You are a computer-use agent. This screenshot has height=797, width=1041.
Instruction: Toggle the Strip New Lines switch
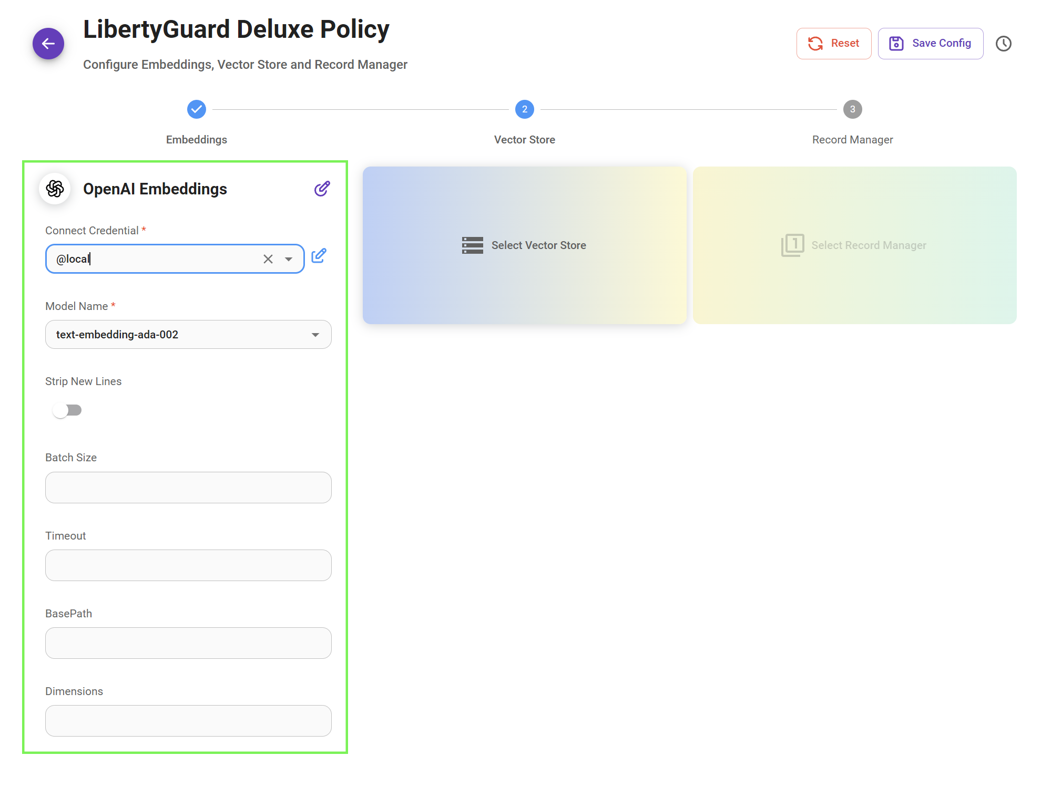coord(67,410)
